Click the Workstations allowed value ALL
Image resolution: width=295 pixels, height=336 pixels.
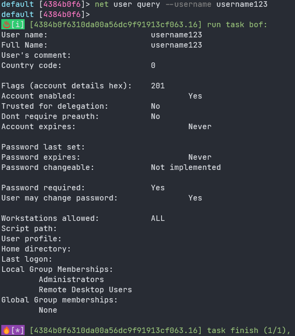[158, 218]
